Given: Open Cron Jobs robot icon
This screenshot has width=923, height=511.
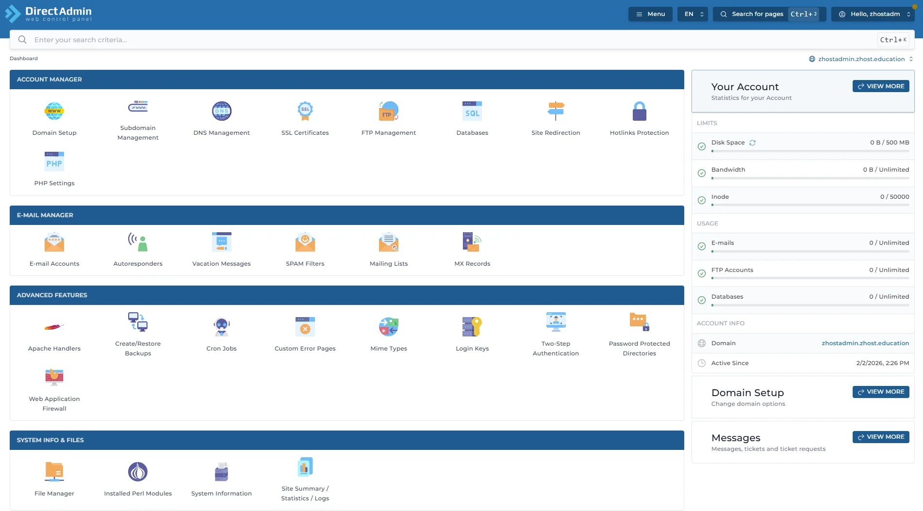Looking at the screenshot, I should 222,327.
